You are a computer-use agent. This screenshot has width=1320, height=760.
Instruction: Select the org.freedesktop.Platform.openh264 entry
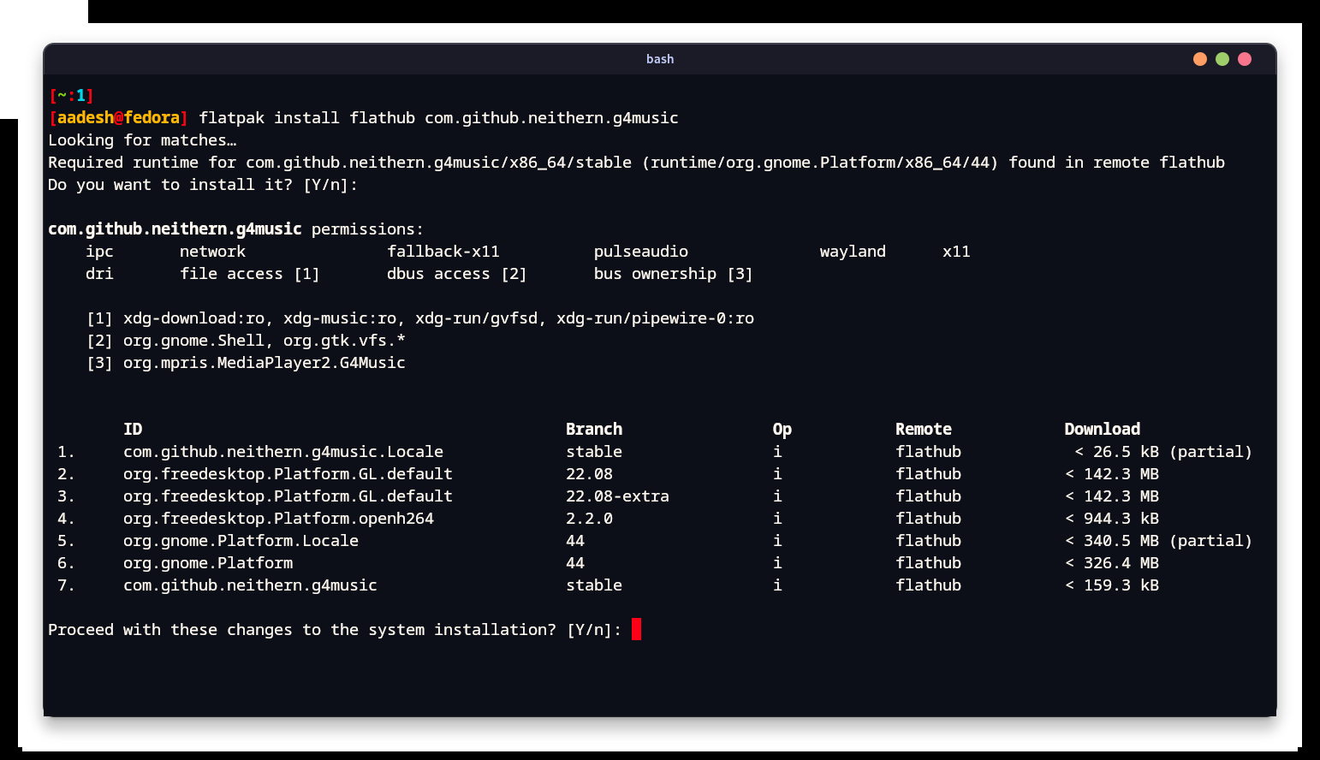[x=278, y=518]
